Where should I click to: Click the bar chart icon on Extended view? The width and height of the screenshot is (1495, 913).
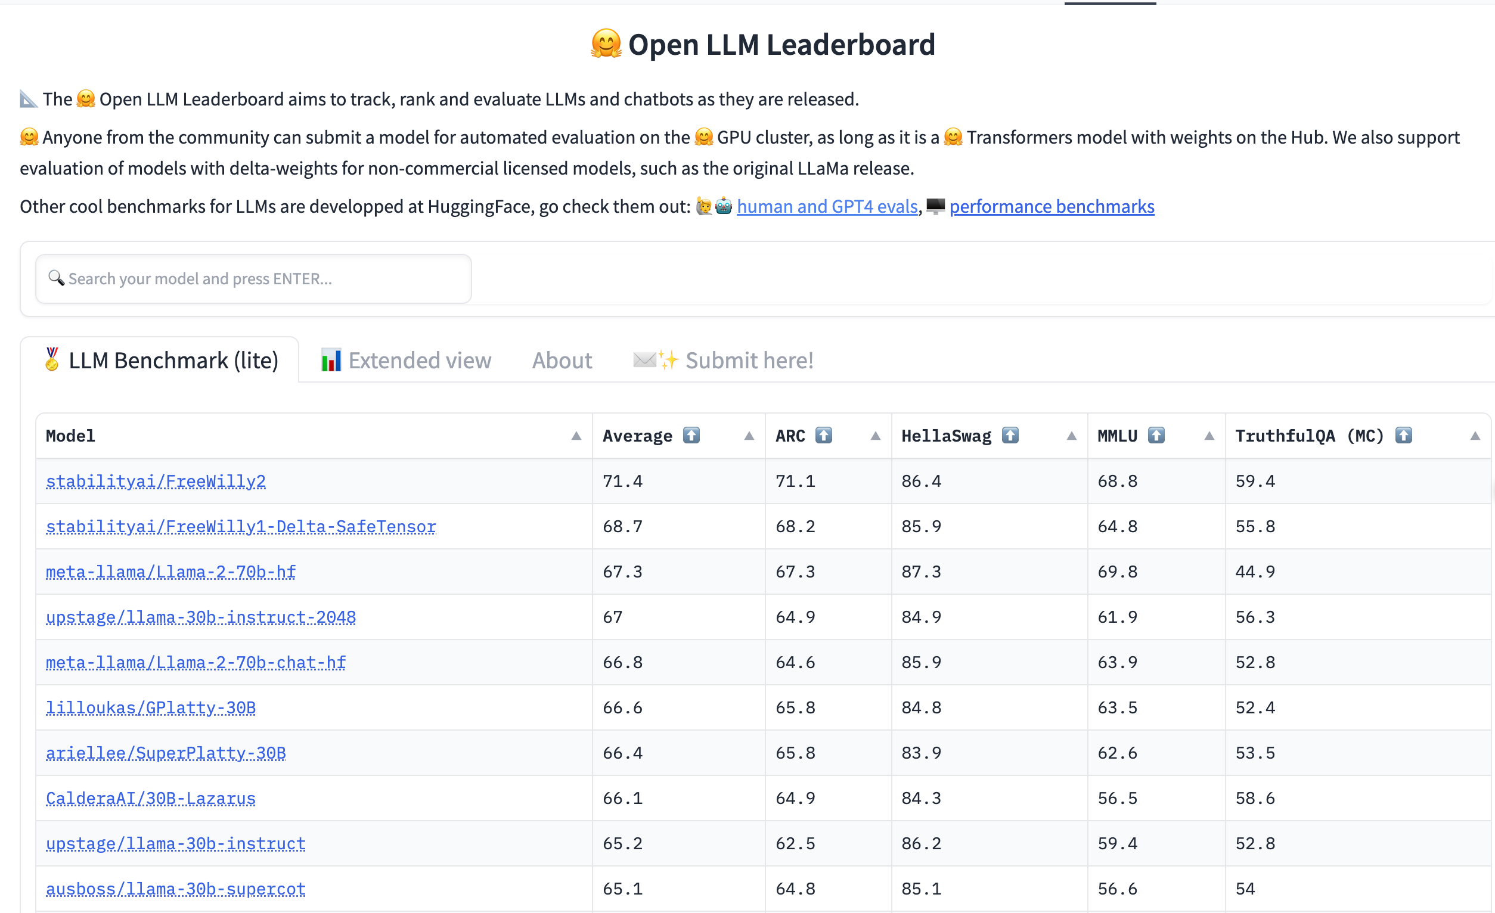click(x=331, y=361)
